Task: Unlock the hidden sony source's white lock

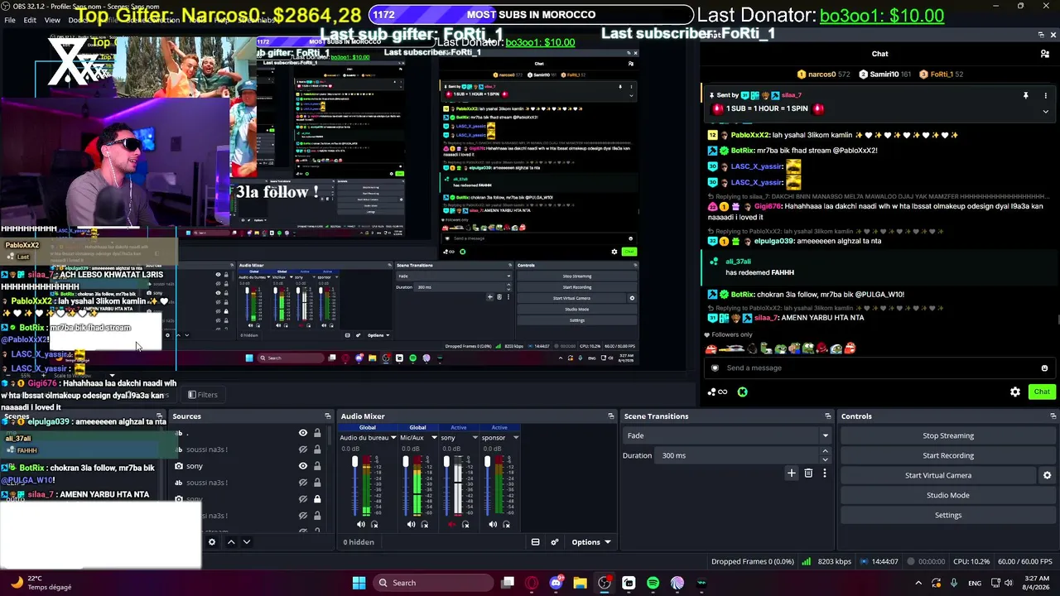Action: coord(317,499)
